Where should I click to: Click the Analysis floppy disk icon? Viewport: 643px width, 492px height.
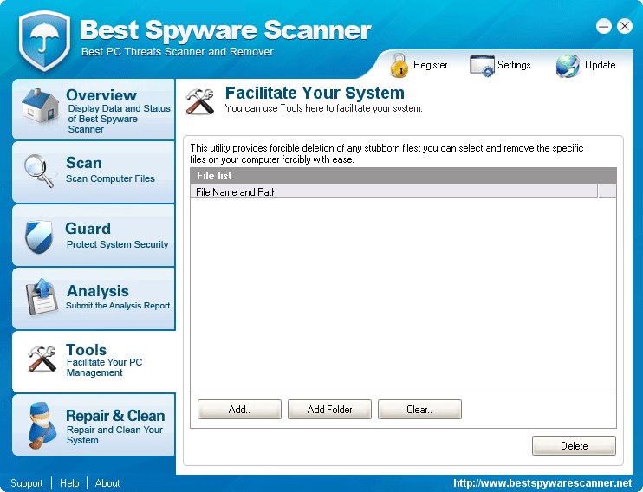42,297
